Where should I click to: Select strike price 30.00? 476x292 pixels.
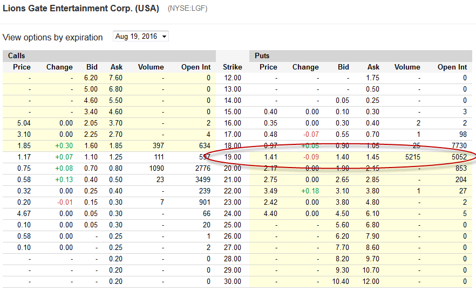pos(233,281)
